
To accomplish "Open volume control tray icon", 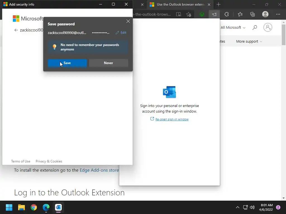I will click(x=252, y=207).
